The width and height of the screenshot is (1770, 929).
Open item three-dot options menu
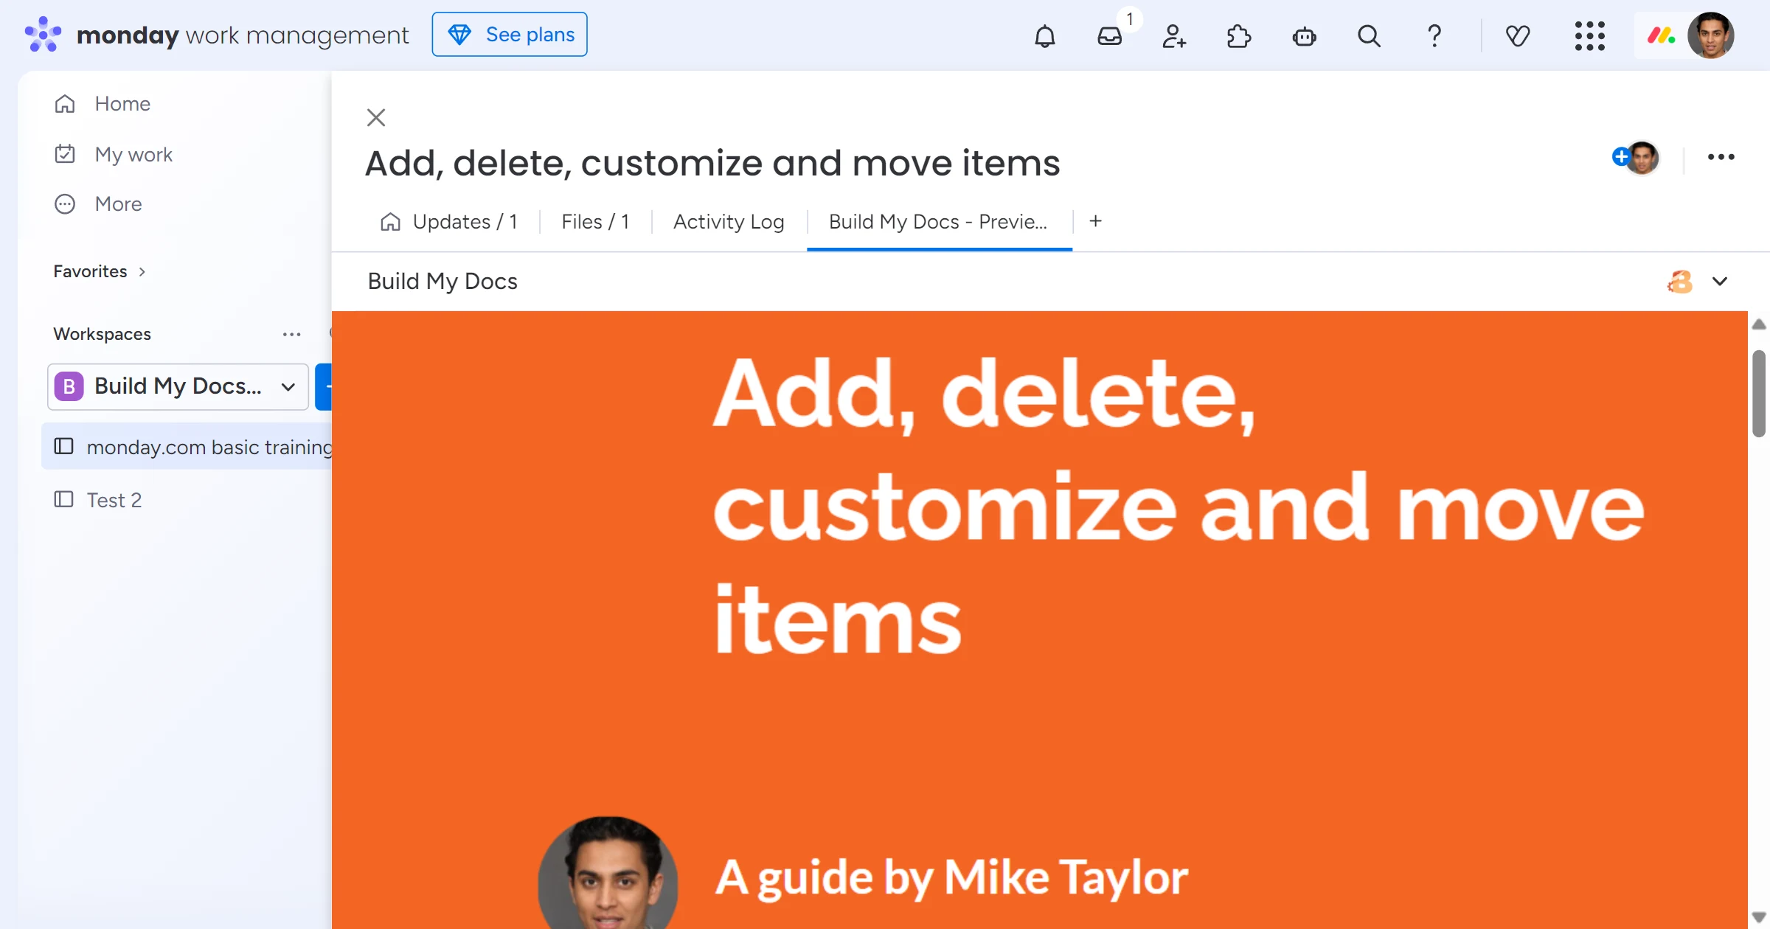[1721, 157]
